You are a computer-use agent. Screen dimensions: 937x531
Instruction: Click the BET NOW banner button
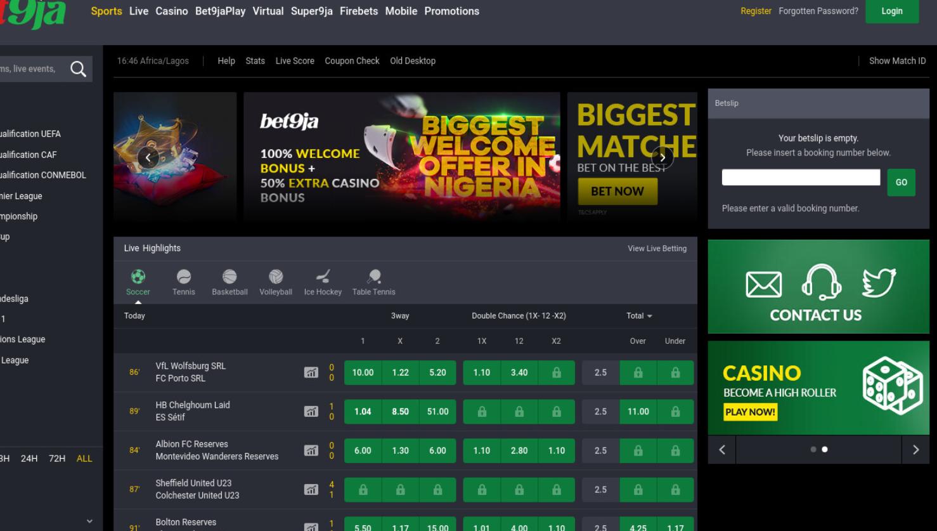click(x=617, y=192)
